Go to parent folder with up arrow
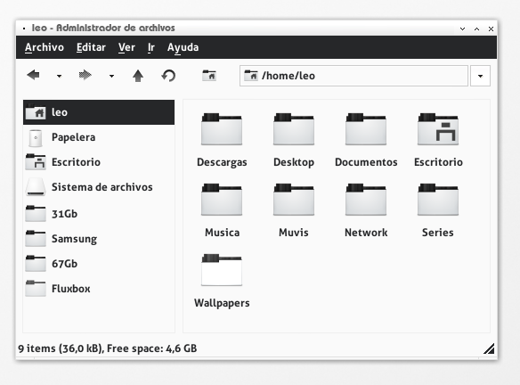The height and width of the screenshot is (385, 520). coord(138,76)
